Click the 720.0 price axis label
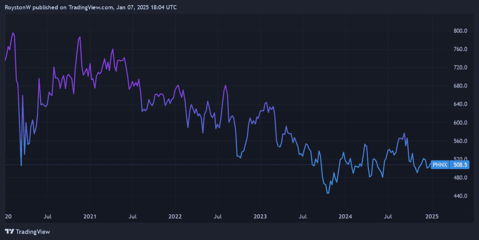 click(460, 67)
